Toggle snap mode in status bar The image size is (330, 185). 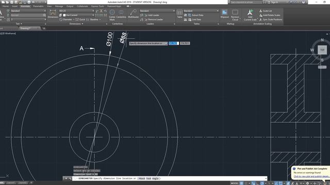point(246,183)
